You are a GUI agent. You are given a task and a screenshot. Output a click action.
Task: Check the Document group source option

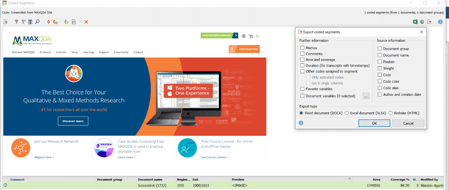pyautogui.click(x=380, y=48)
